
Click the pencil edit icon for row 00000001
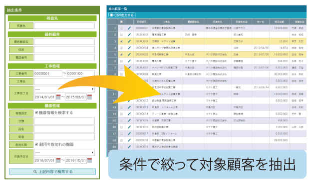pyautogui.click(x=129, y=28)
